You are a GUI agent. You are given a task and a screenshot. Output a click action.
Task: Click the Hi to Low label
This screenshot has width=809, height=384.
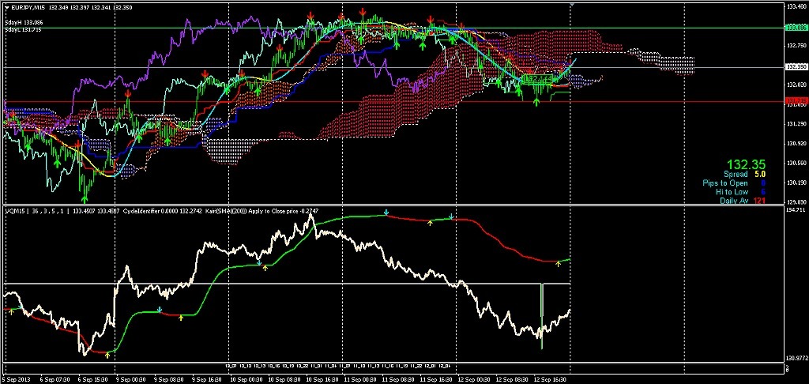(732, 191)
